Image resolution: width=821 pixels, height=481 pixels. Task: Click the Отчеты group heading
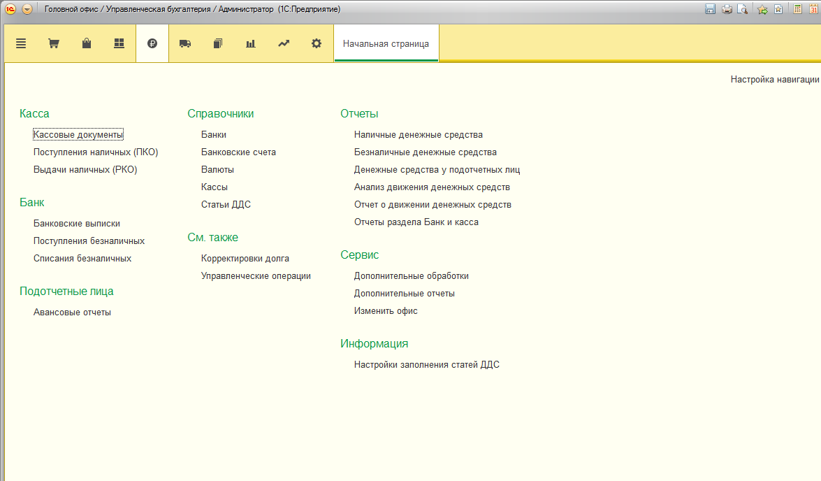(359, 114)
